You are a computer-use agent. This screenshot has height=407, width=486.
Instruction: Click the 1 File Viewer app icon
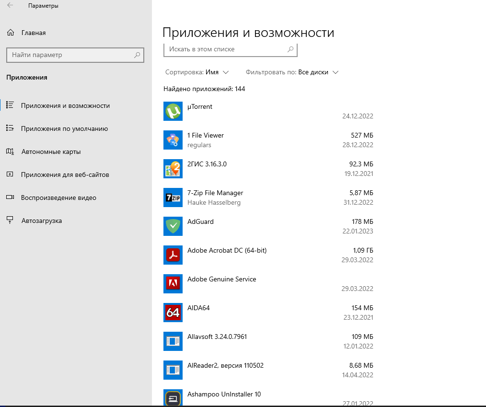173,140
